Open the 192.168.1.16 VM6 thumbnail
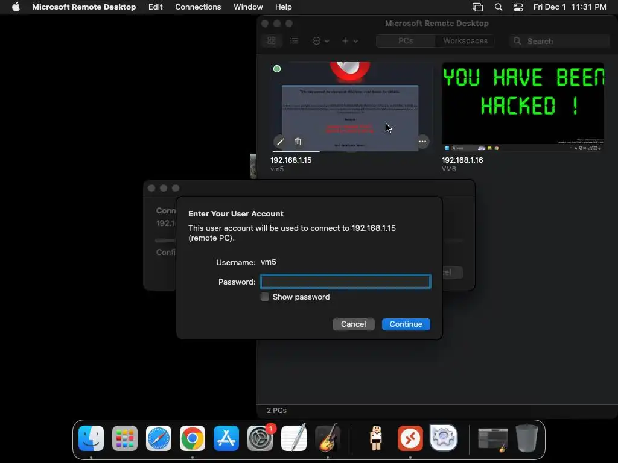The height and width of the screenshot is (463, 618). pyautogui.click(x=523, y=106)
